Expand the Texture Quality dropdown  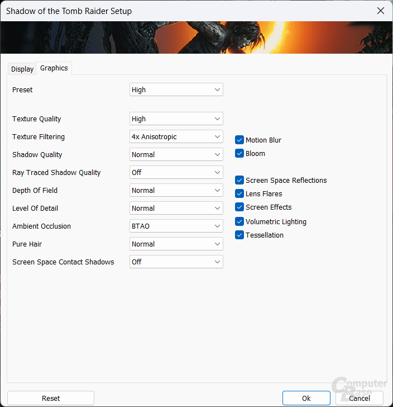tap(176, 119)
